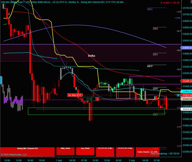The image size is (192, 162).
Task: Click the DR1 pivot level label
Action: [155, 55]
